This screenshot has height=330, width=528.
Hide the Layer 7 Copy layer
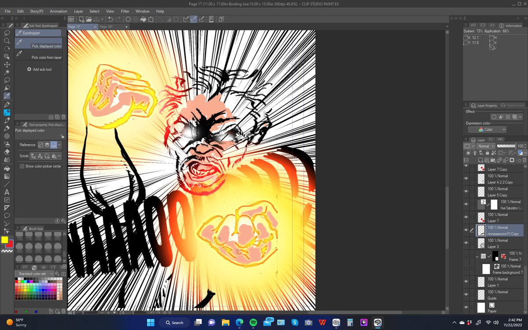pyautogui.click(x=466, y=166)
